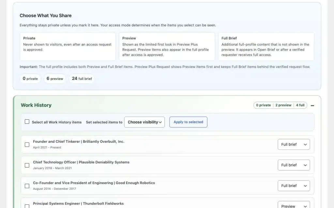This screenshot has height=208, width=334.
Task: Click the 6 preview count pill
Action: tap(55, 79)
